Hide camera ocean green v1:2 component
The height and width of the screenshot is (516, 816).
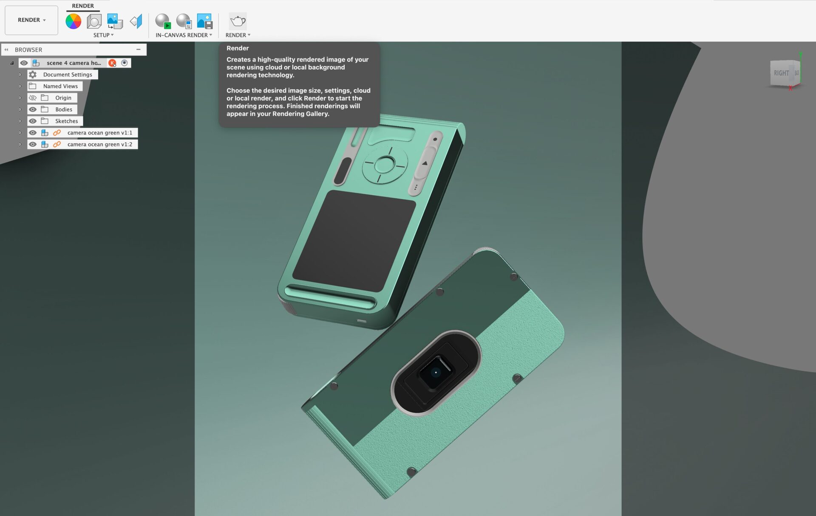click(33, 144)
